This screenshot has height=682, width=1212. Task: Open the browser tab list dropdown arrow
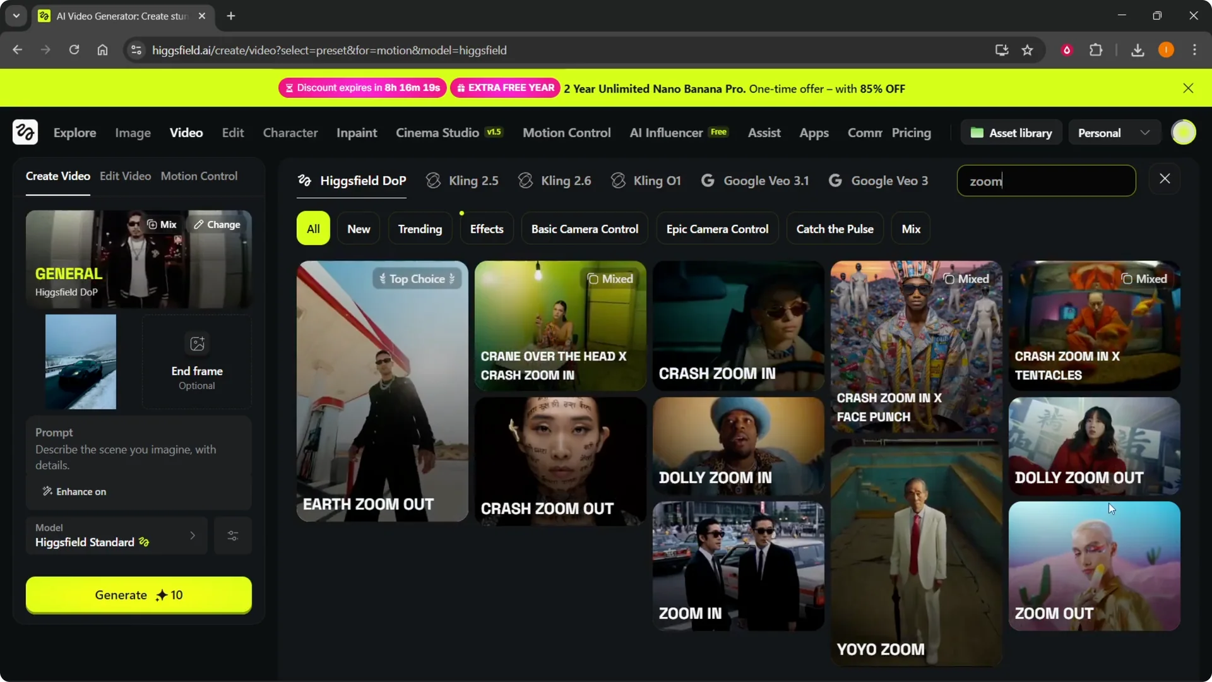click(x=16, y=16)
